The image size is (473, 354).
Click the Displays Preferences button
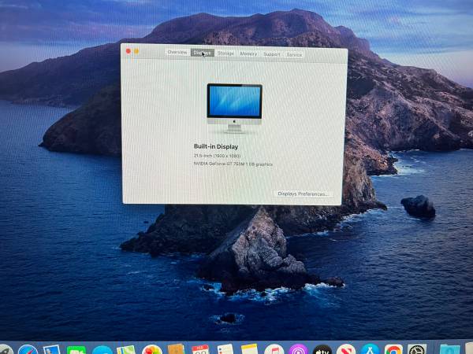pyautogui.click(x=304, y=194)
